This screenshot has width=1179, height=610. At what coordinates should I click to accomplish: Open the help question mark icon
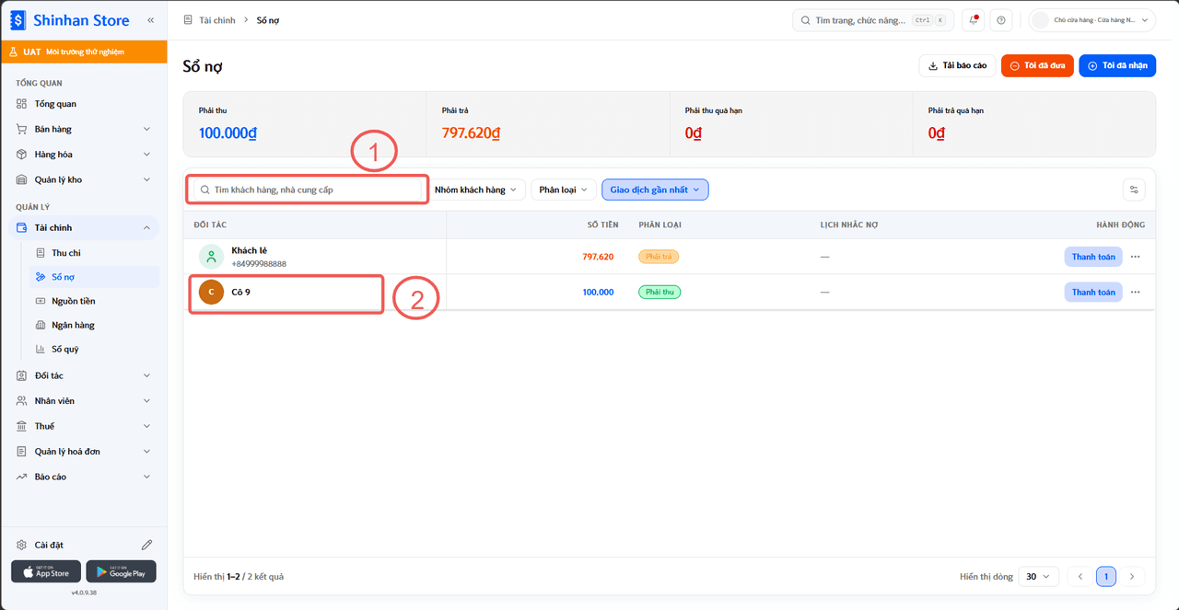(x=1001, y=20)
